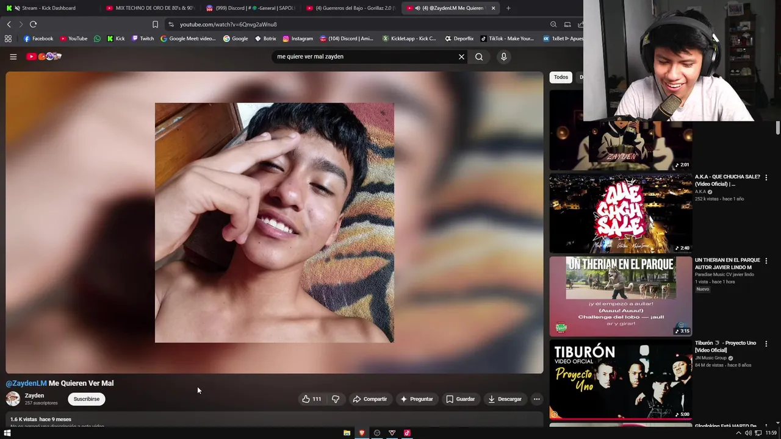This screenshot has width=781, height=439.
Task: Open options for UN THERIAN EN EL PARQUE
Action: 766,261
